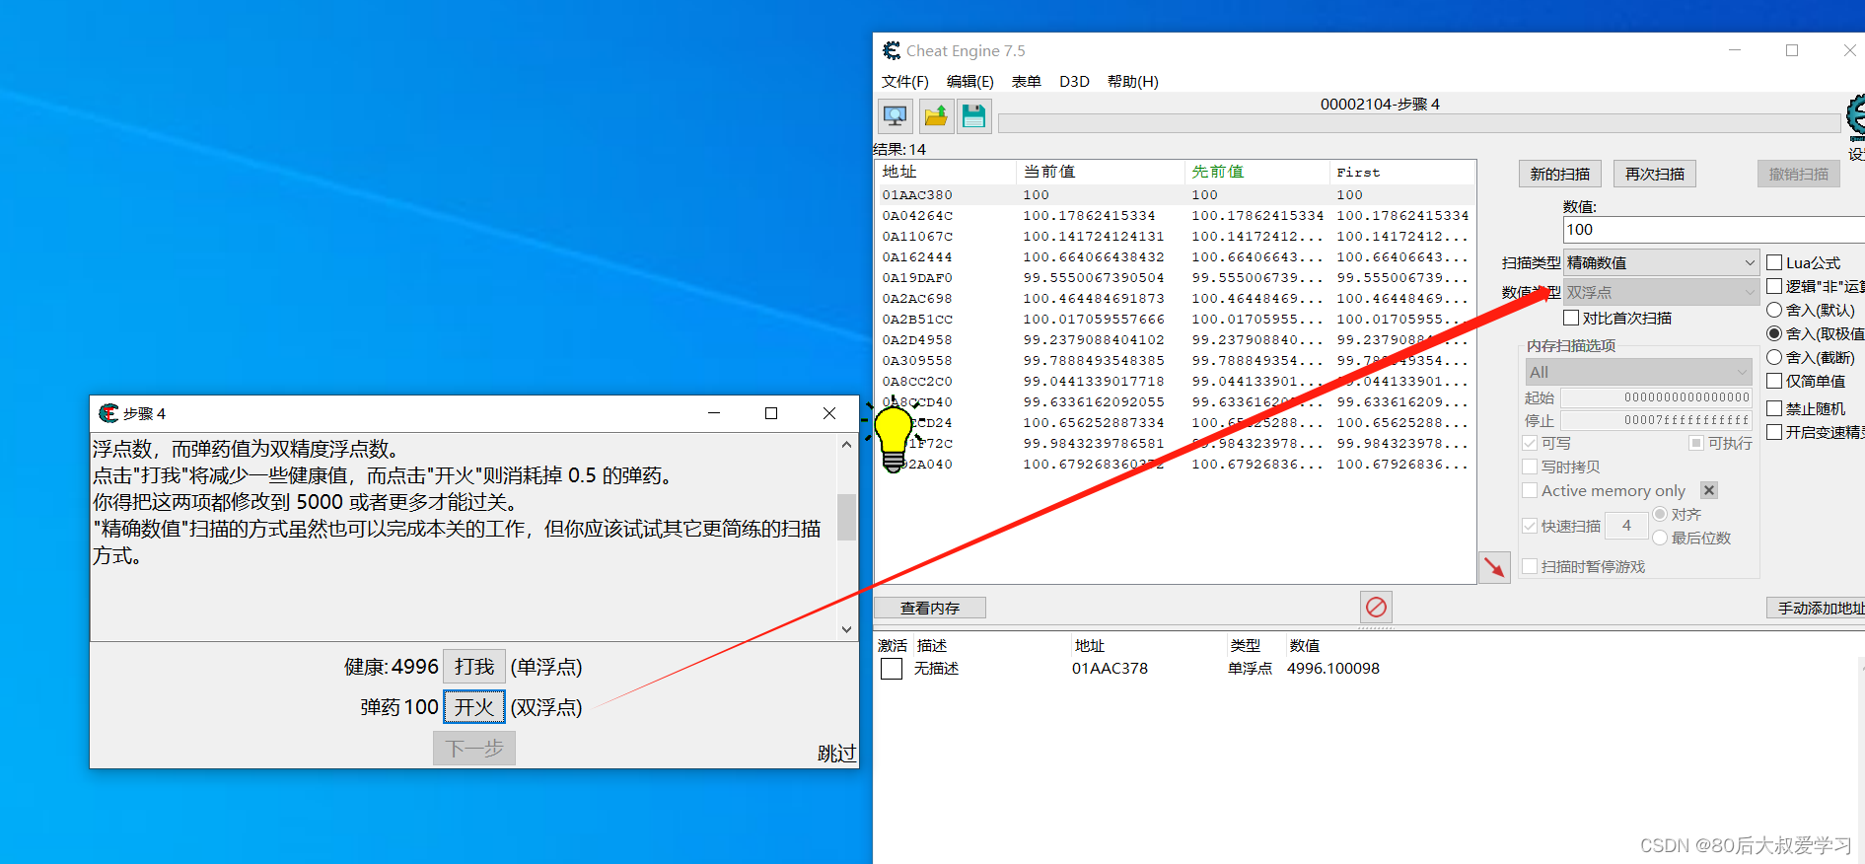This screenshot has width=1865, height=864.
Task: Toggle the 可执行 checkbox
Action: tap(1696, 443)
